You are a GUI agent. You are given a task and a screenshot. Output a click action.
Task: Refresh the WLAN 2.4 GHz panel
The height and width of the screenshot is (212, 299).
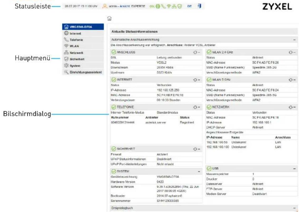pos(290,52)
